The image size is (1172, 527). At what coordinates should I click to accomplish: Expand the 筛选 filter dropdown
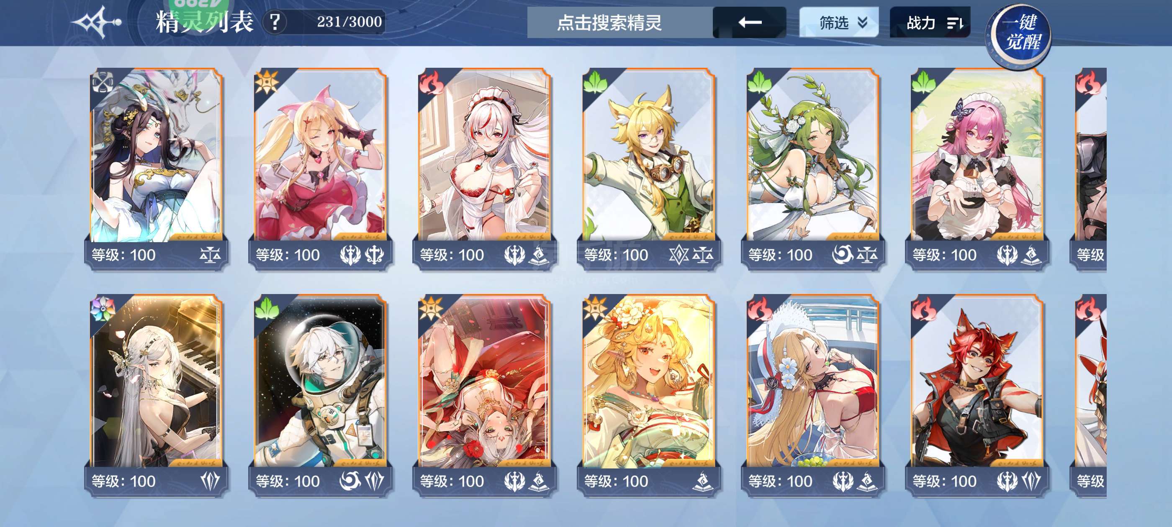[x=839, y=22]
